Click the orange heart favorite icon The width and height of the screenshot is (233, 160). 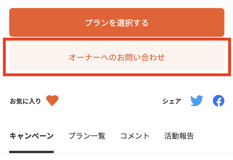[x=52, y=101]
